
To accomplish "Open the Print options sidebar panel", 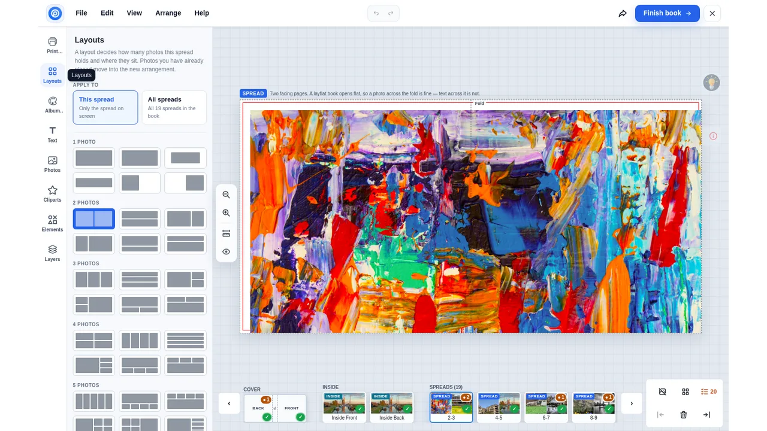I will pos(53,45).
